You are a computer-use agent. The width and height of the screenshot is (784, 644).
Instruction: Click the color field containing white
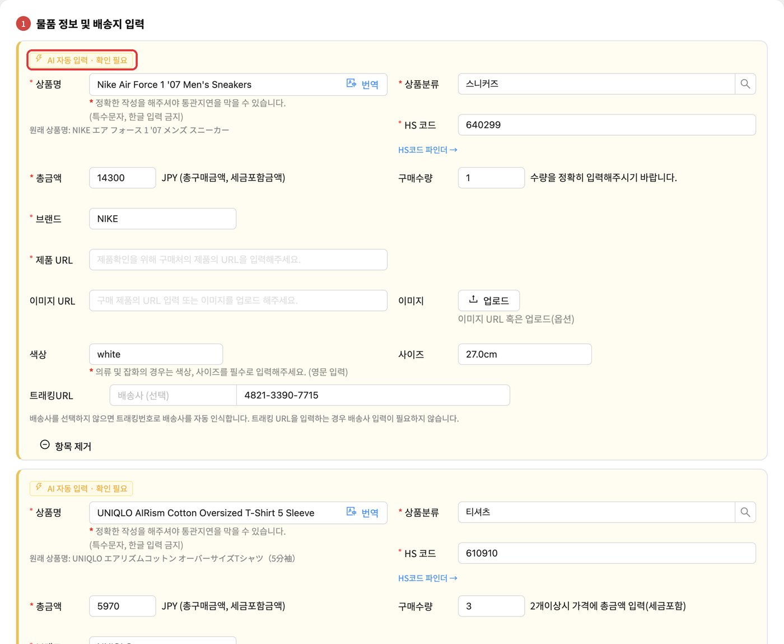coord(156,354)
